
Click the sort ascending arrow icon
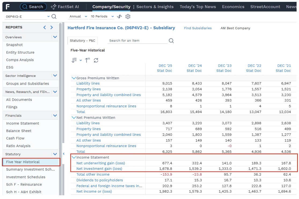click(x=87, y=60)
